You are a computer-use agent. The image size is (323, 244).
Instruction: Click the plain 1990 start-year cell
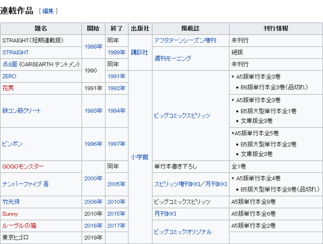(x=94, y=71)
